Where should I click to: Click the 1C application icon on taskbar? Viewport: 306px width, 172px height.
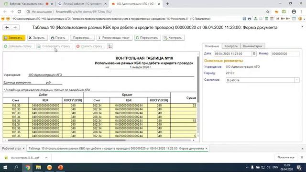tap(49, 168)
